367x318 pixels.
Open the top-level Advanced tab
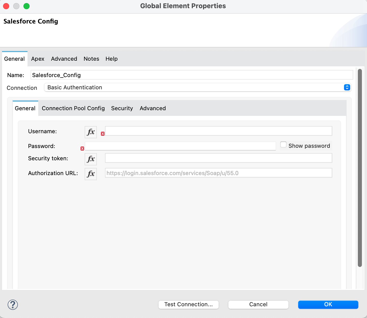[64, 59]
